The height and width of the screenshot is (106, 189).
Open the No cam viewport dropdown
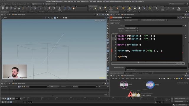pyautogui.click(x=103, y=21)
